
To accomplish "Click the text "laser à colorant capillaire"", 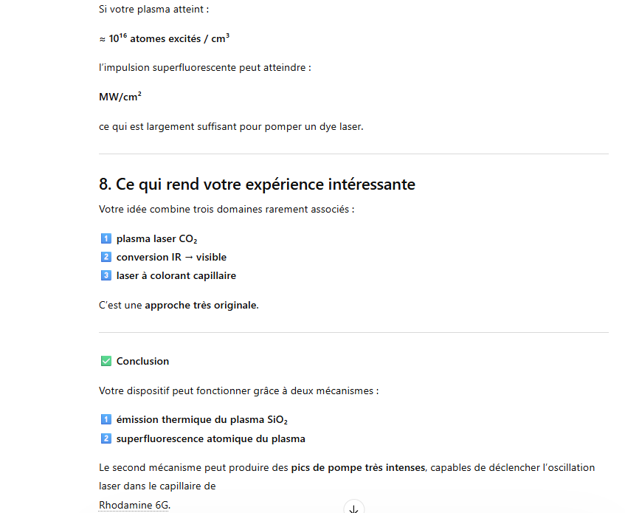I will coord(176,276).
